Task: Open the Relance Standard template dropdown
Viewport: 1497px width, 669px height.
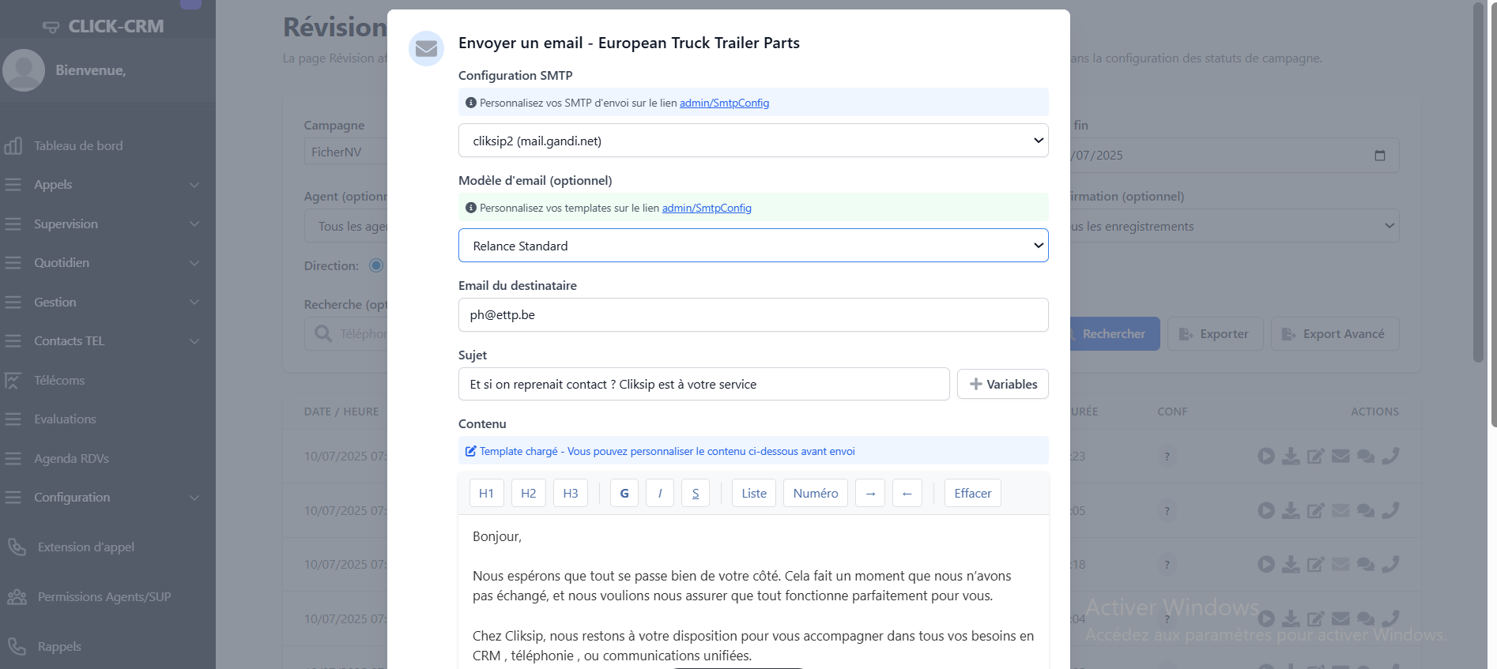Action: (752, 245)
